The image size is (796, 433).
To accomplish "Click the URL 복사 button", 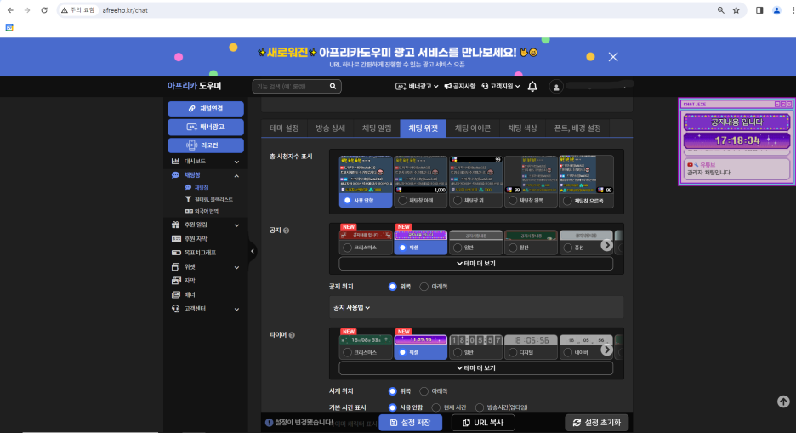I will point(483,423).
